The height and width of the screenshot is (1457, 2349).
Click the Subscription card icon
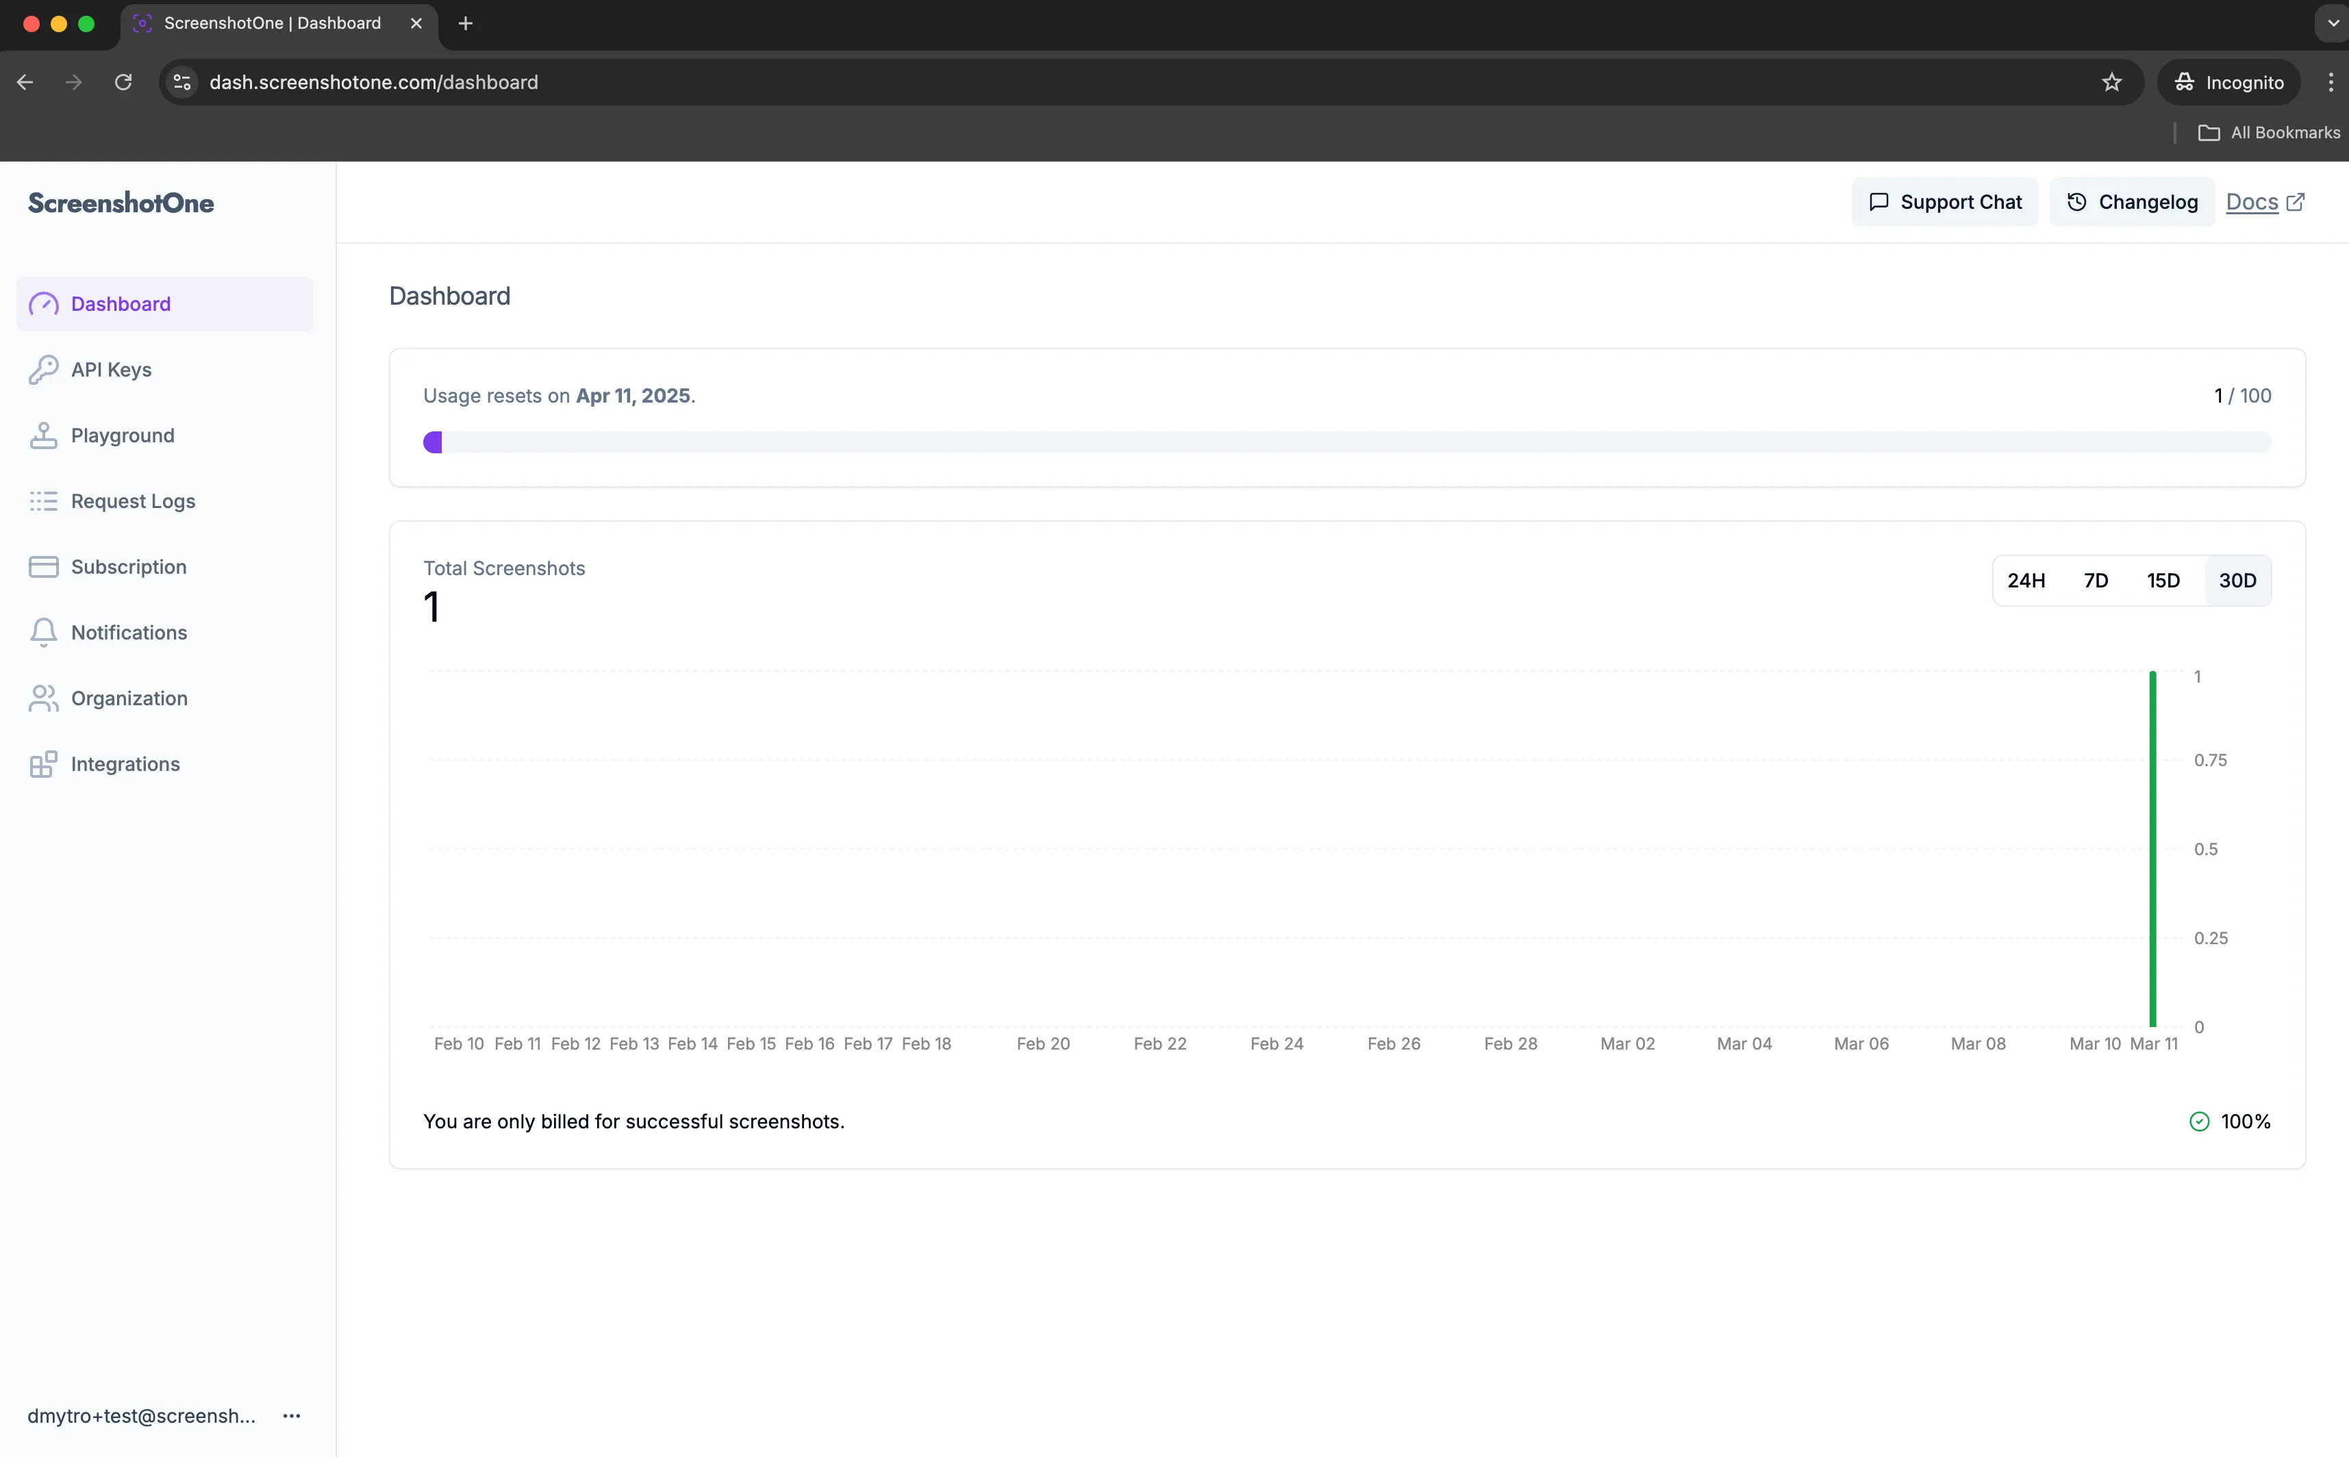(42, 566)
